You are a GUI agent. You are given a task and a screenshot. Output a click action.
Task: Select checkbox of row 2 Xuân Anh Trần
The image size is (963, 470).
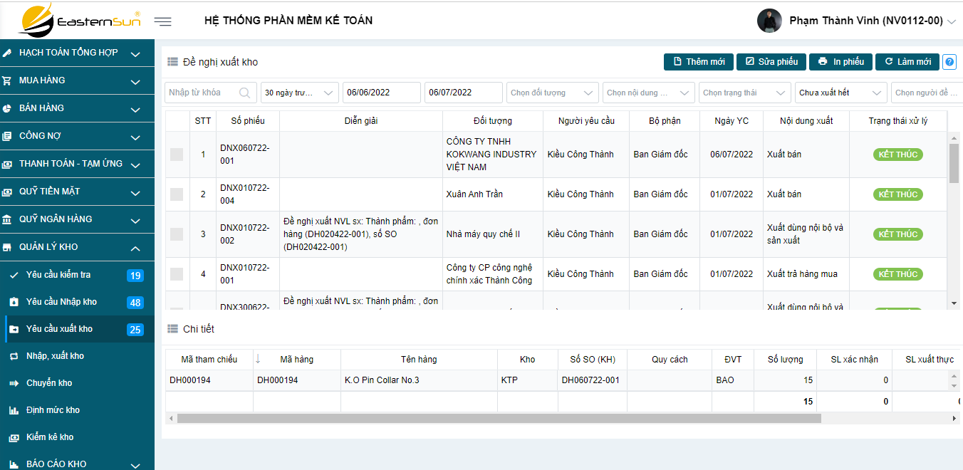pyautogui.click(x=177, y=194)
